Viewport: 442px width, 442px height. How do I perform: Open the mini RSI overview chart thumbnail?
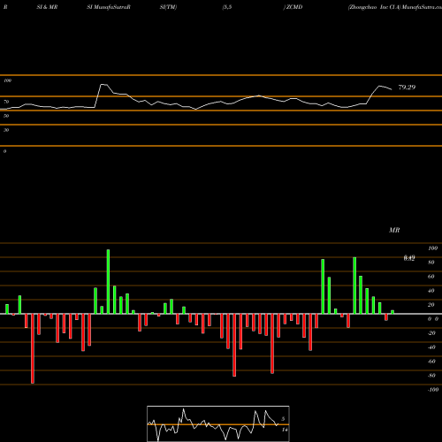point(218,423)
